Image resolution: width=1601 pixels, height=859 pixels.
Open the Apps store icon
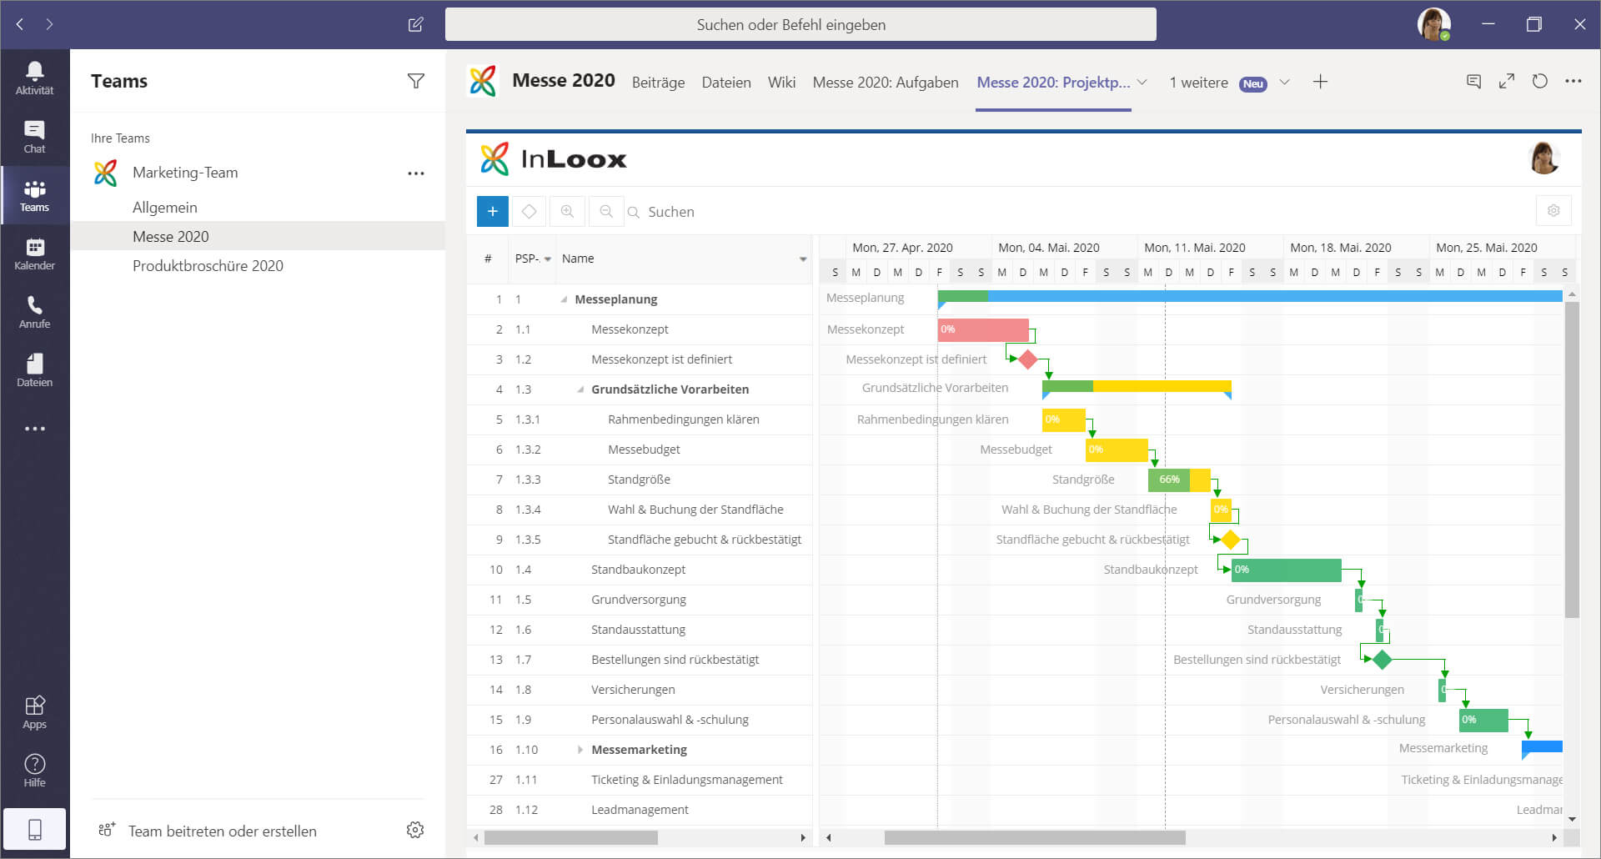click(34, 711)
